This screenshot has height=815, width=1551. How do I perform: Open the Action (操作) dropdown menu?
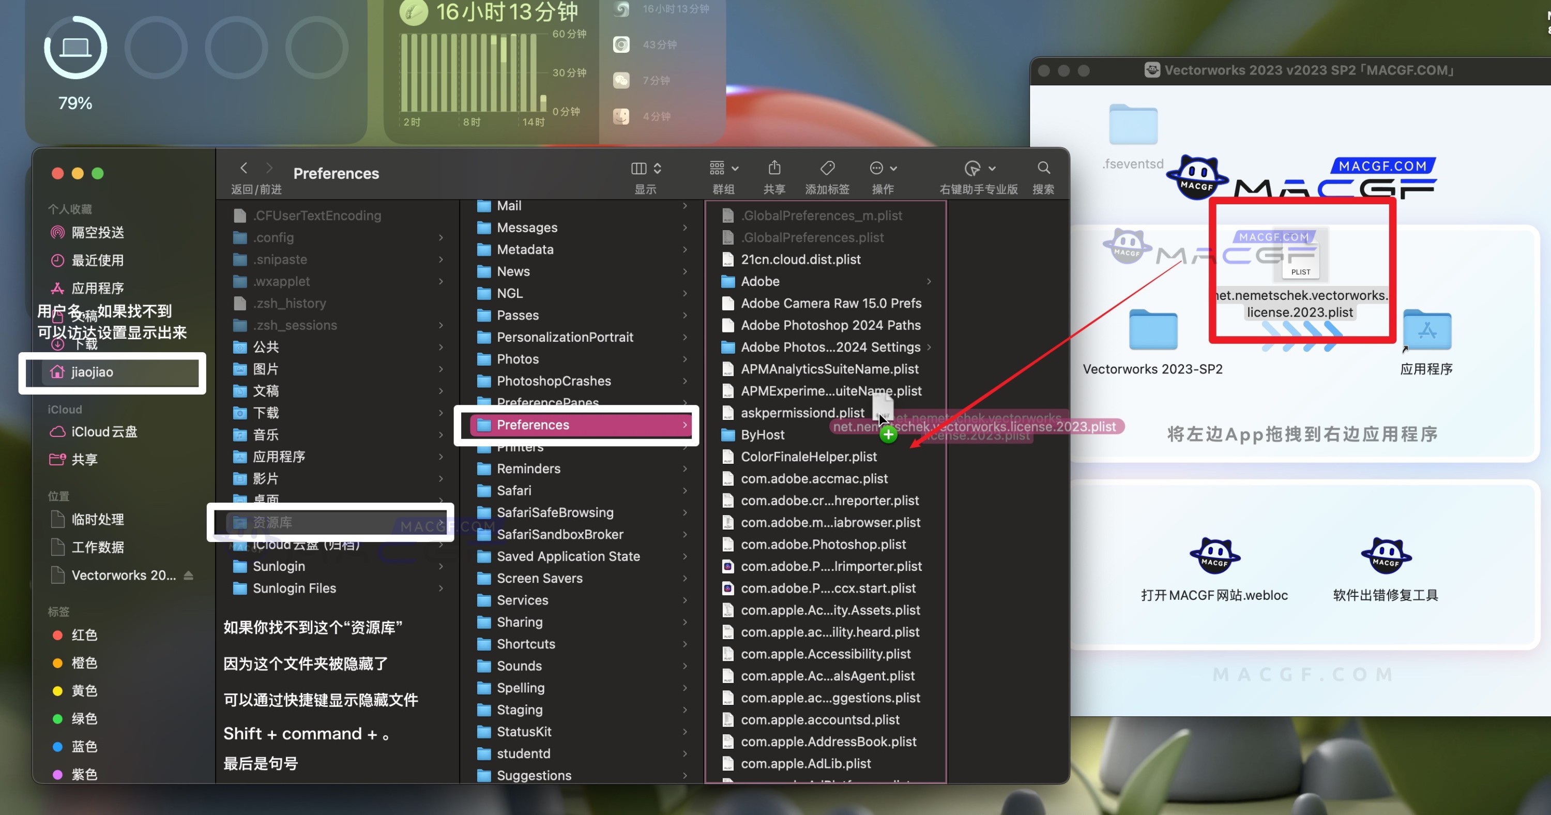coord(883,168)
